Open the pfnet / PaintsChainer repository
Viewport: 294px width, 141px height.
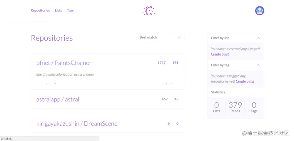pos(64,63)
